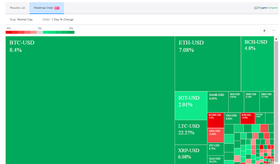The width and height of the screenshot is (280, 164).
Task: Open the IOT-USD tile
Action: tap(191, 106)
